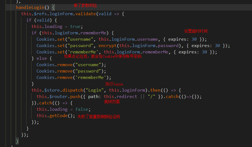Click the "/" fallback path string
Viewport: 252px width, 147px height.
click(x=151, y=97)
